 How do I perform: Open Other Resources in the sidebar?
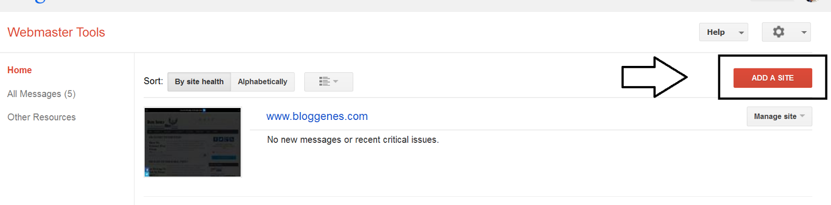(x=42, y=117)
